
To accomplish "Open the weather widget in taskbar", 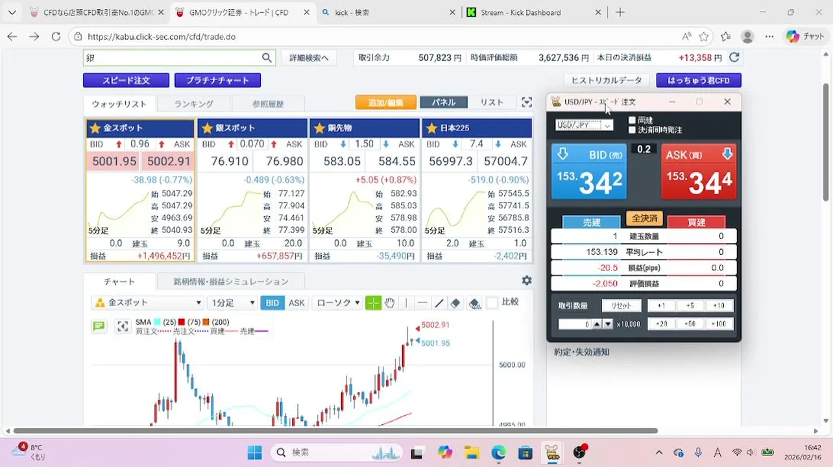I will click(28, 452).
